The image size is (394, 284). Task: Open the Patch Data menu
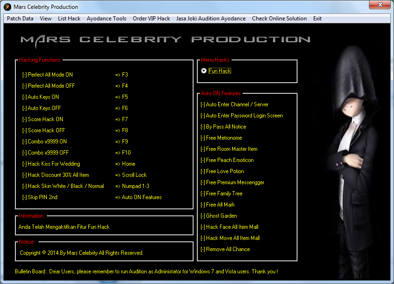click(20, 19)
